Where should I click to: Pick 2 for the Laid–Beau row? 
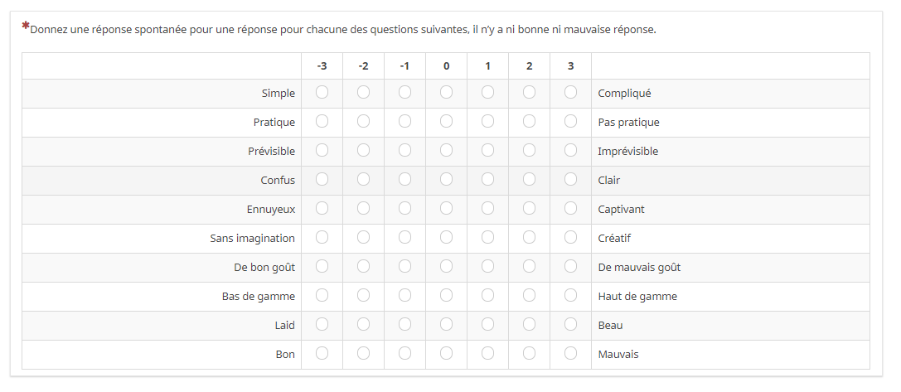click(x=529, y=325)
